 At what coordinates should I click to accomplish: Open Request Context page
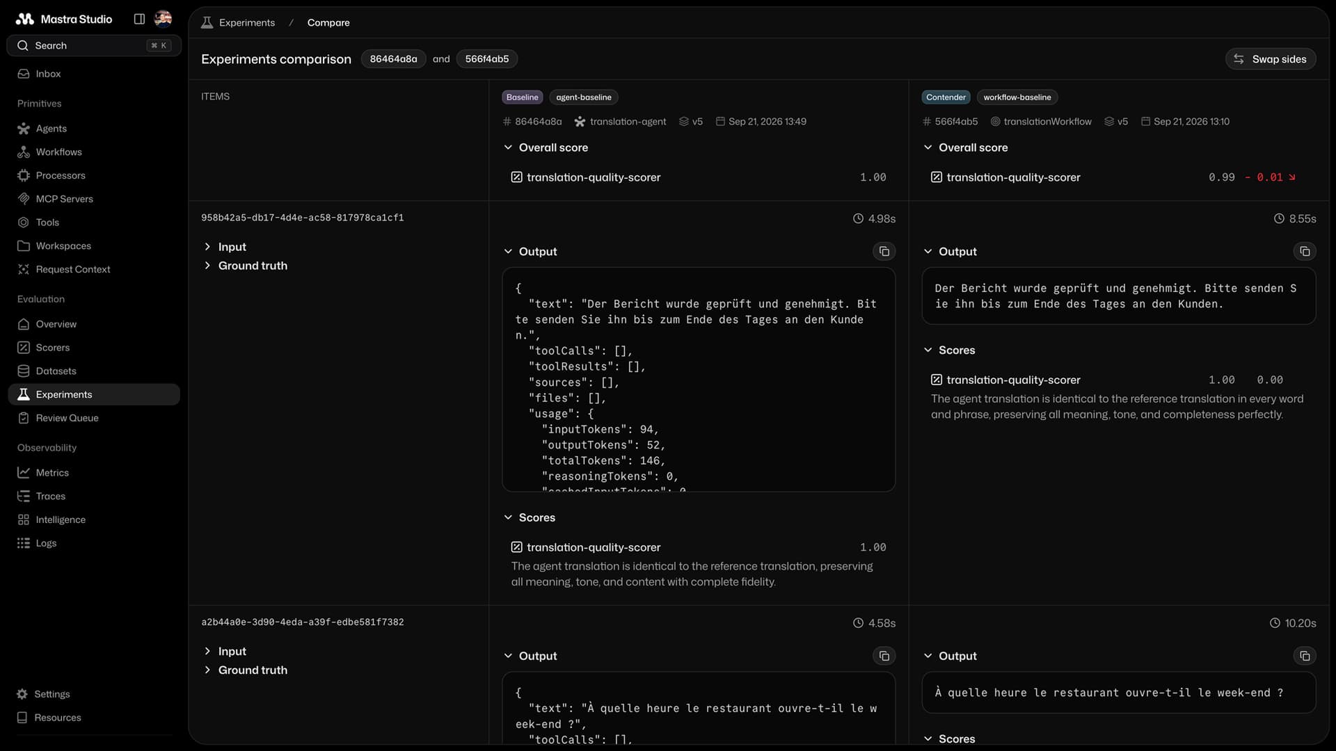[94, 269]
